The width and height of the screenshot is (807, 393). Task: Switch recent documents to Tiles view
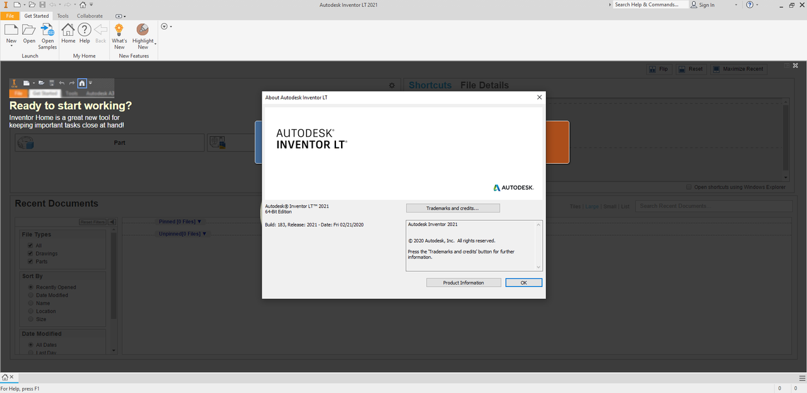pos(575,206)
